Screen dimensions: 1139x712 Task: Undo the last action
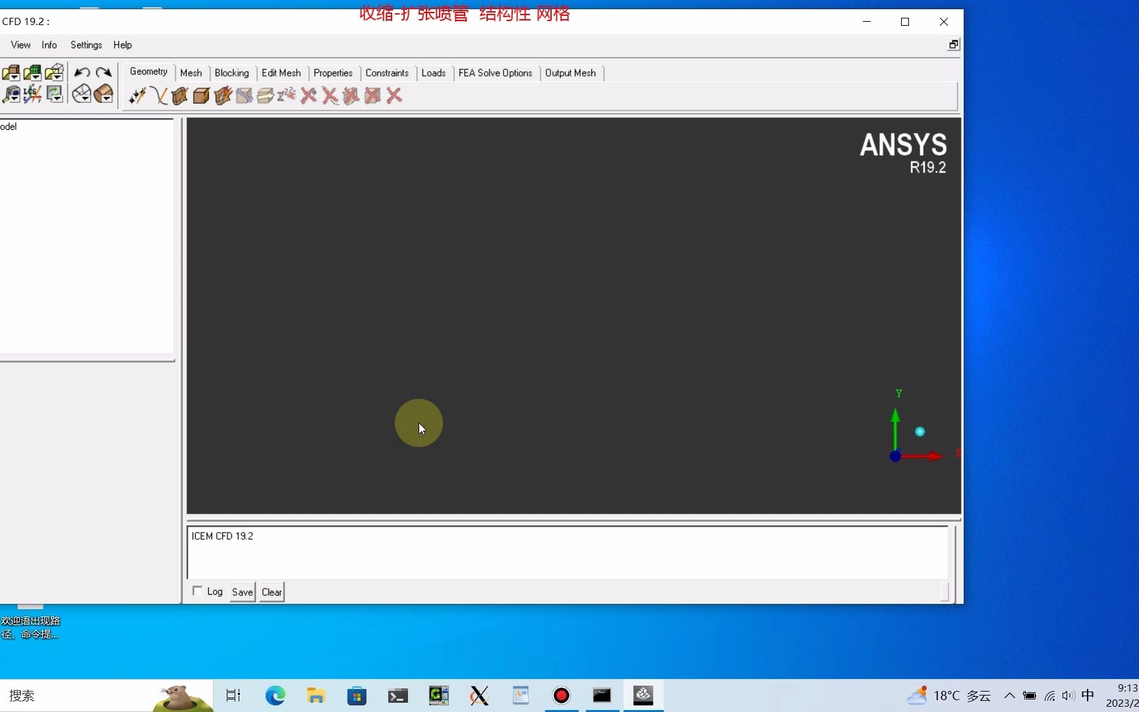(x=82, y=72)
